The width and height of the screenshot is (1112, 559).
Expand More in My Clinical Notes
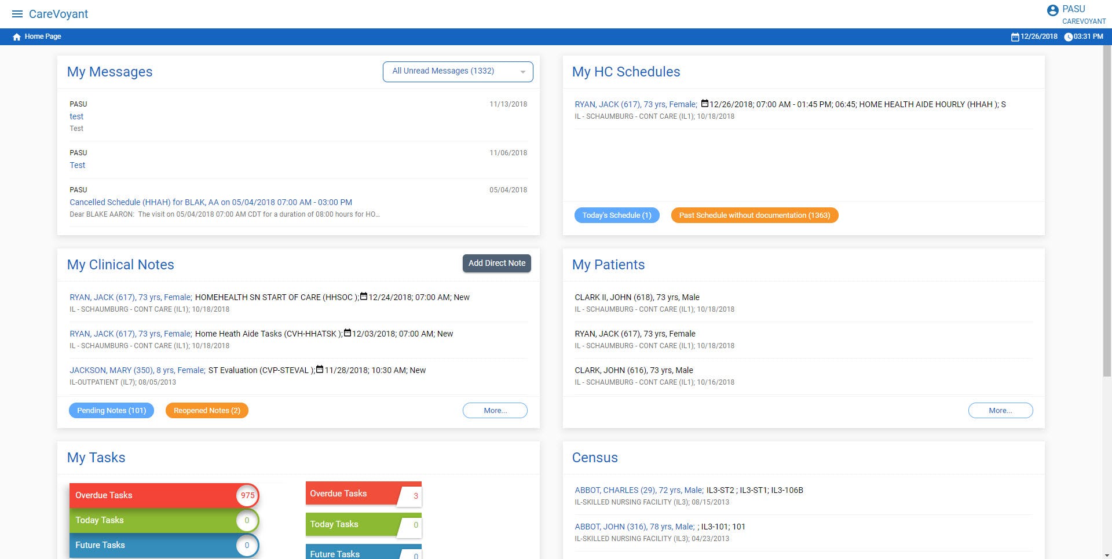click(x=495, y=411)
